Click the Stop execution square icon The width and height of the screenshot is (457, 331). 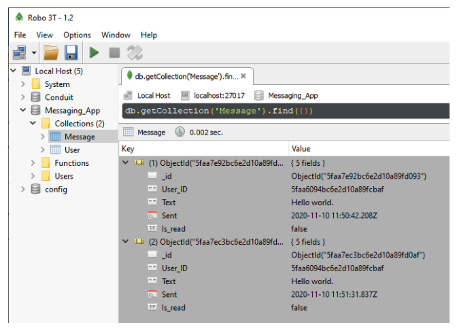click(114, 52)
